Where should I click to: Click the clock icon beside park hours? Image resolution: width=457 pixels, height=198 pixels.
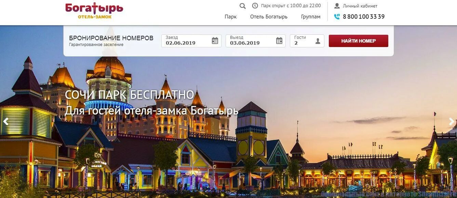[255, 5]
